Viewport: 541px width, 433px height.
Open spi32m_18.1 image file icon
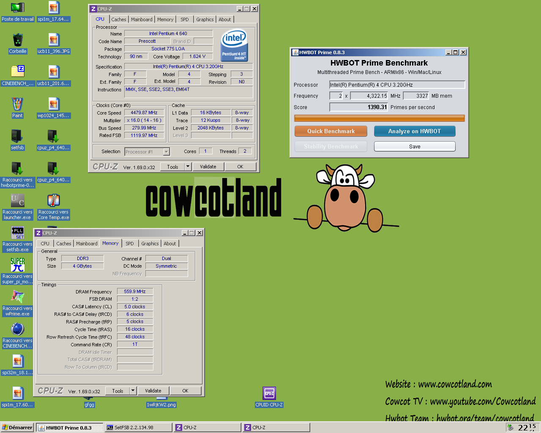point(17,365)
